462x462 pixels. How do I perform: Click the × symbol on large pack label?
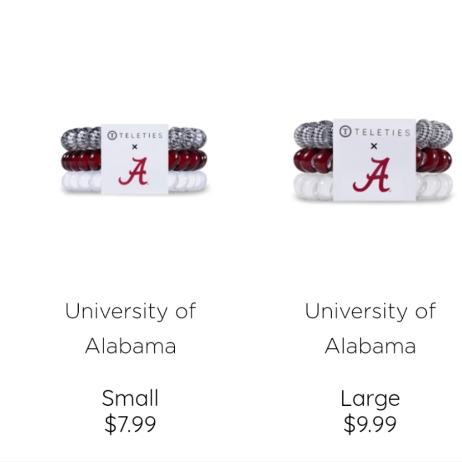click(x=374, y=146)
